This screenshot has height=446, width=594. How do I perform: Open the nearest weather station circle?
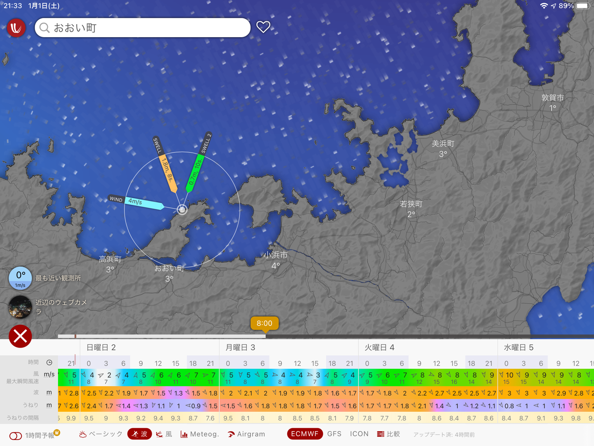click(20, 278)
